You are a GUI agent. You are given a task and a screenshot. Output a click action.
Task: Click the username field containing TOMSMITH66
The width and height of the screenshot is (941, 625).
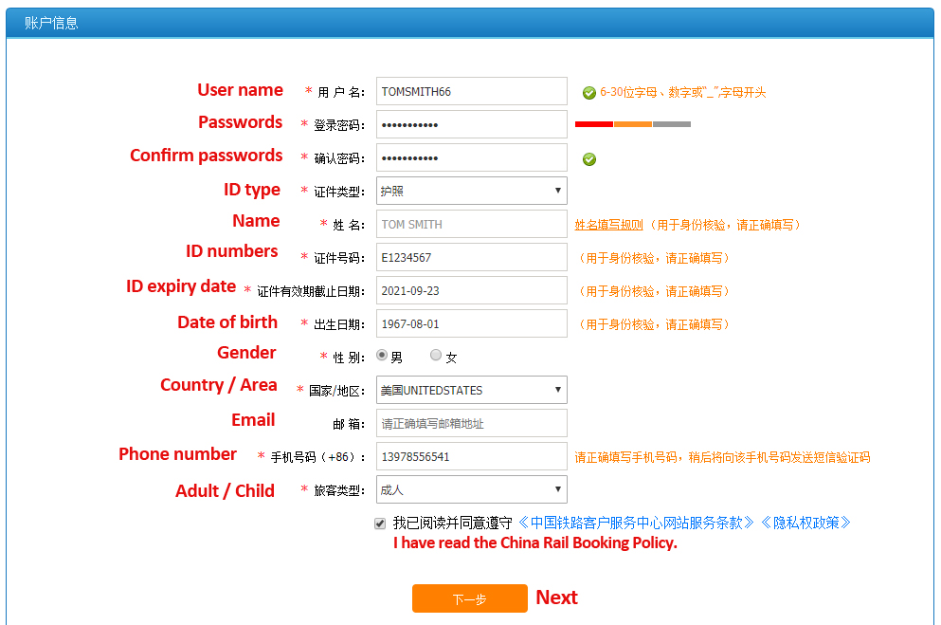coord(471,91)
